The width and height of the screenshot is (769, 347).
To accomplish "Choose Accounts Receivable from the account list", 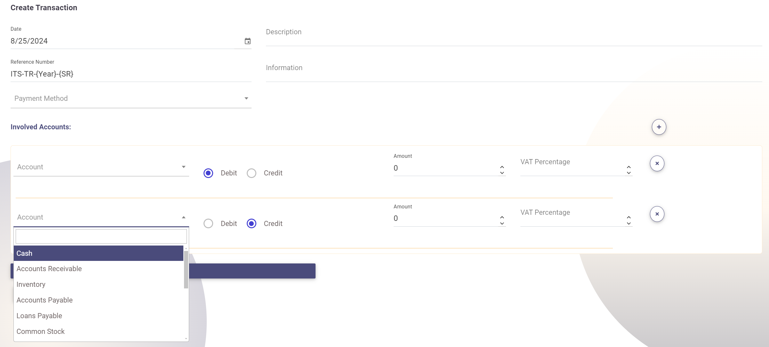I will (x=49, y=269).
